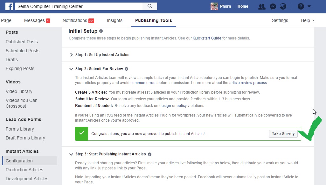This screenshot has height=185, width=326.
Task: Click the info icon beside Initial Setup
Action: click(101, 31)
